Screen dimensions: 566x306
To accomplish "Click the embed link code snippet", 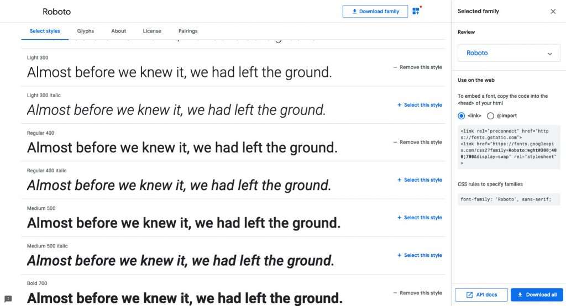I will 509,147.
